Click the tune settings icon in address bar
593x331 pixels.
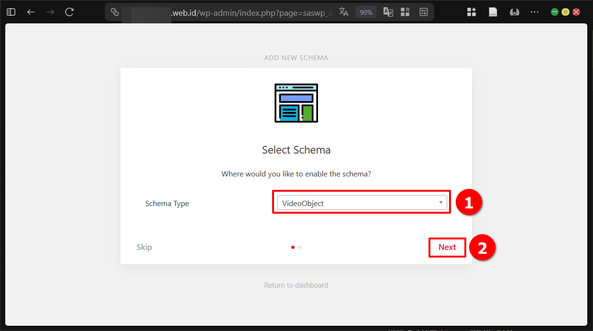(424, 12)
